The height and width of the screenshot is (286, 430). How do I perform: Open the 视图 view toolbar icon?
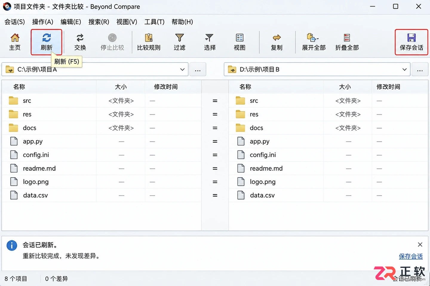(239, 42)
